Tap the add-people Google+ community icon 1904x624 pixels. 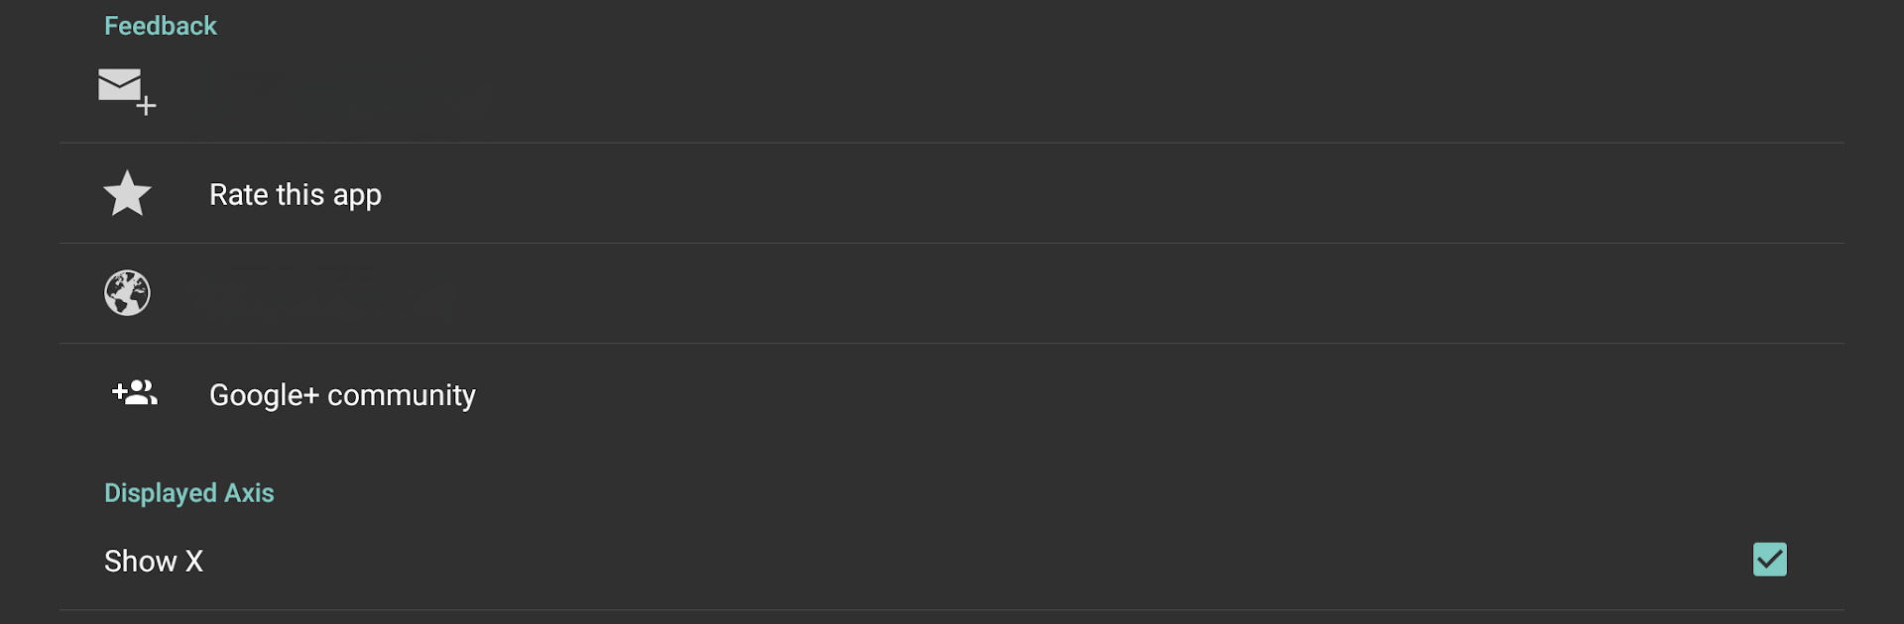click(135, 393)
